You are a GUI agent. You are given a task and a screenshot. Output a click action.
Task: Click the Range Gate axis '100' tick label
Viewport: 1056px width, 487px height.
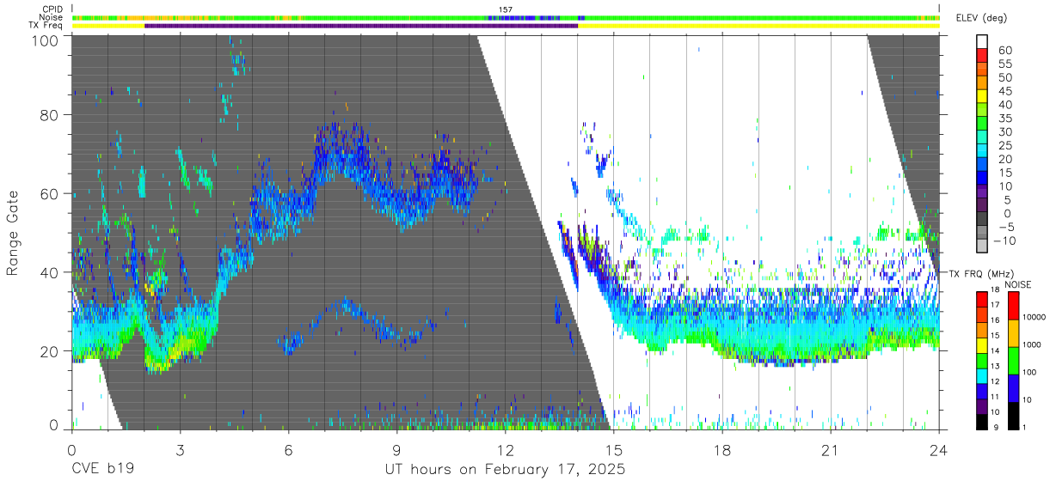pos(46,40)
